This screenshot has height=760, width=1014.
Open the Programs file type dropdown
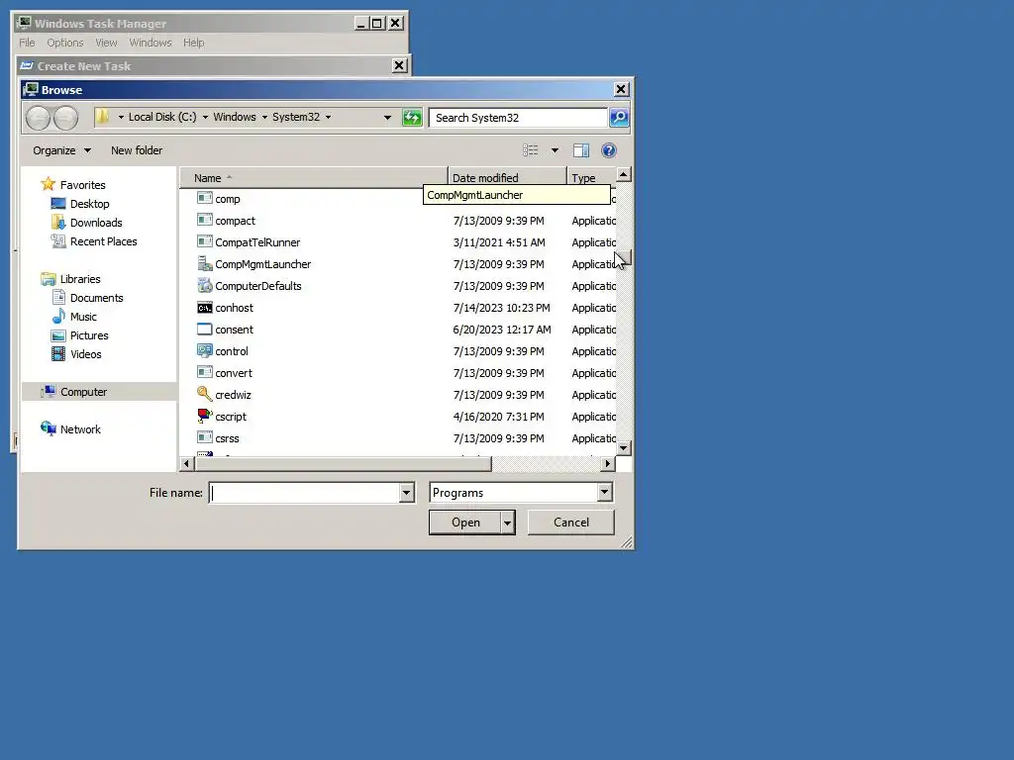[x=604, y=493]
